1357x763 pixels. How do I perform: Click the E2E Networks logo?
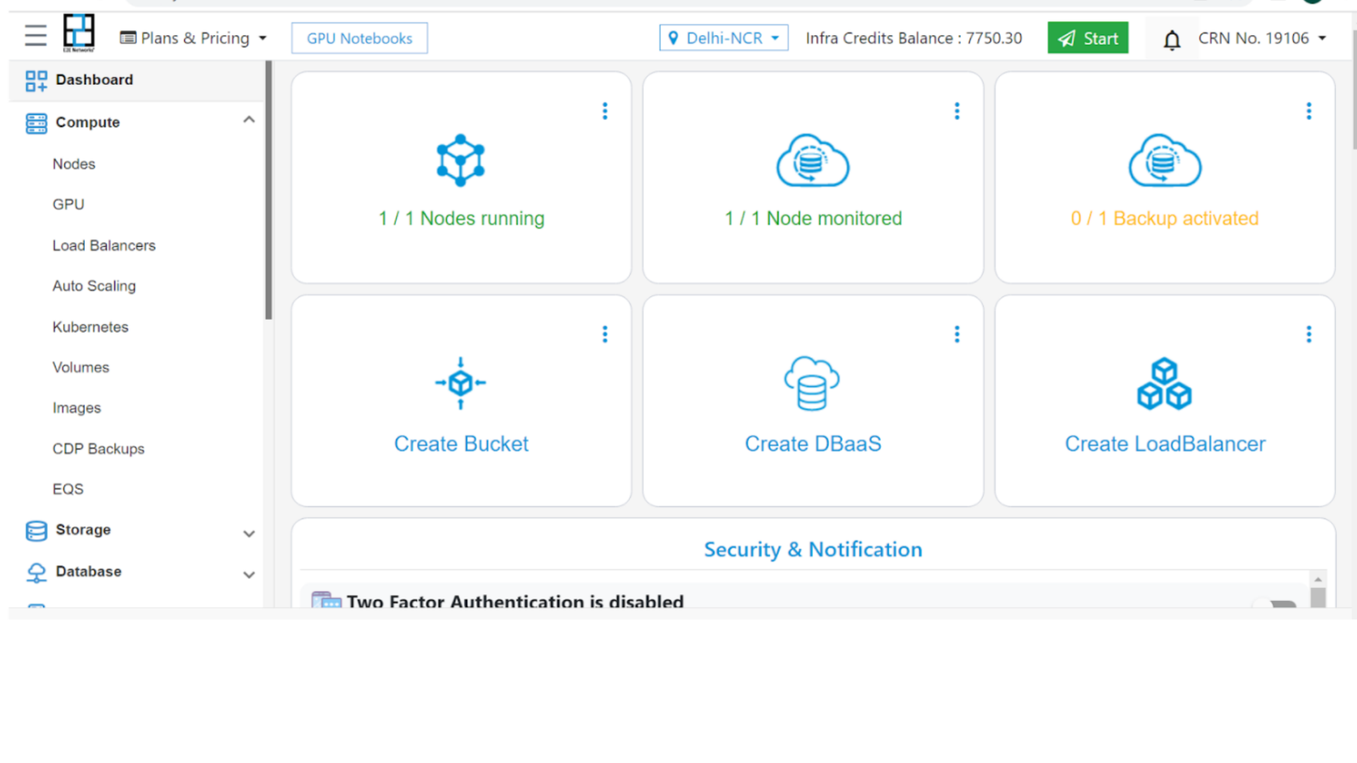tap(79, 32)
